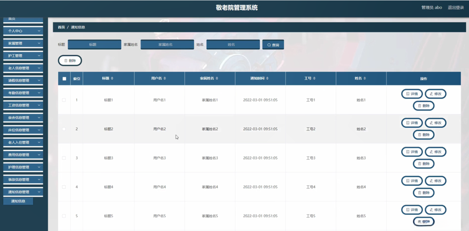Click the cell 姓名4
The height and width of the screenshot is (231, 469).
(361, 187)
